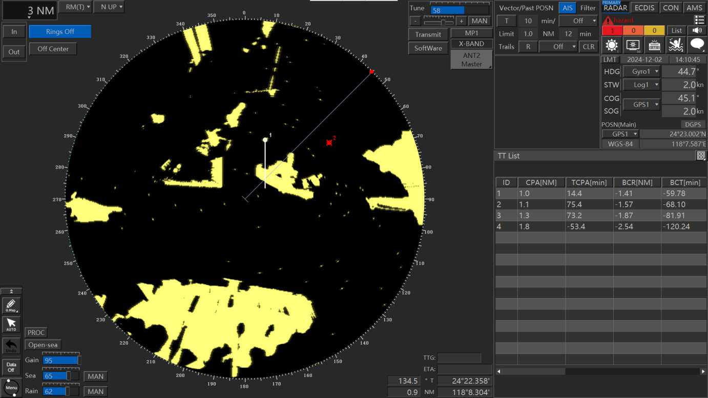
Task: Switch to the AMS tab
Action: point(694,8)
